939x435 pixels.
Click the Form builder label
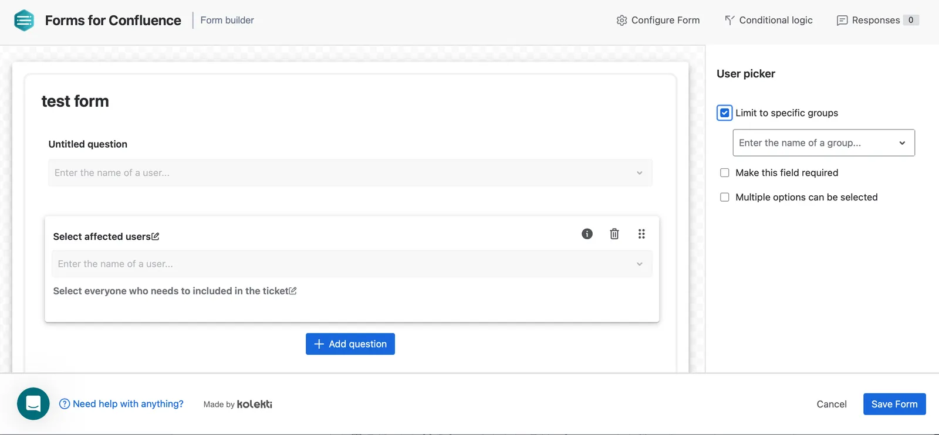click(227, 21)
